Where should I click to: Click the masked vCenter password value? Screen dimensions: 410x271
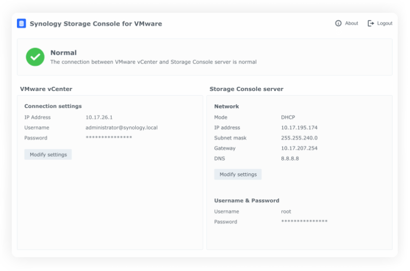(109, 137)
